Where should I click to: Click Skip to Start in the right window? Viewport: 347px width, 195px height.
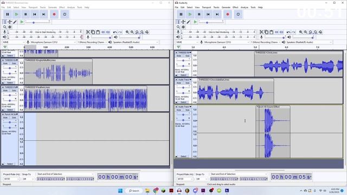coord(208,15)
